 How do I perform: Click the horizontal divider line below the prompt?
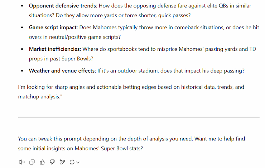139,117
